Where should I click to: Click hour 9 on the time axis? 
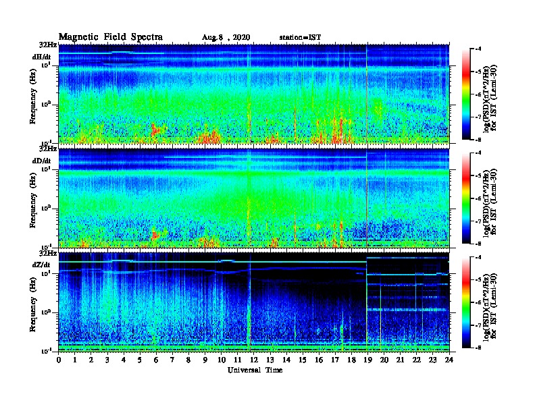click(205, 360)
